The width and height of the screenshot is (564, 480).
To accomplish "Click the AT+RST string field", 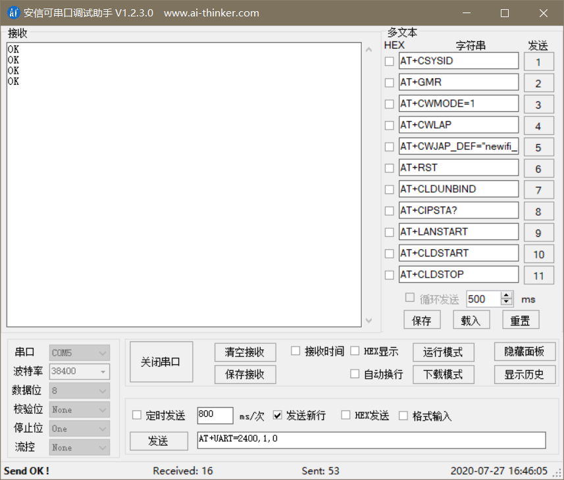I will [459, 168].
